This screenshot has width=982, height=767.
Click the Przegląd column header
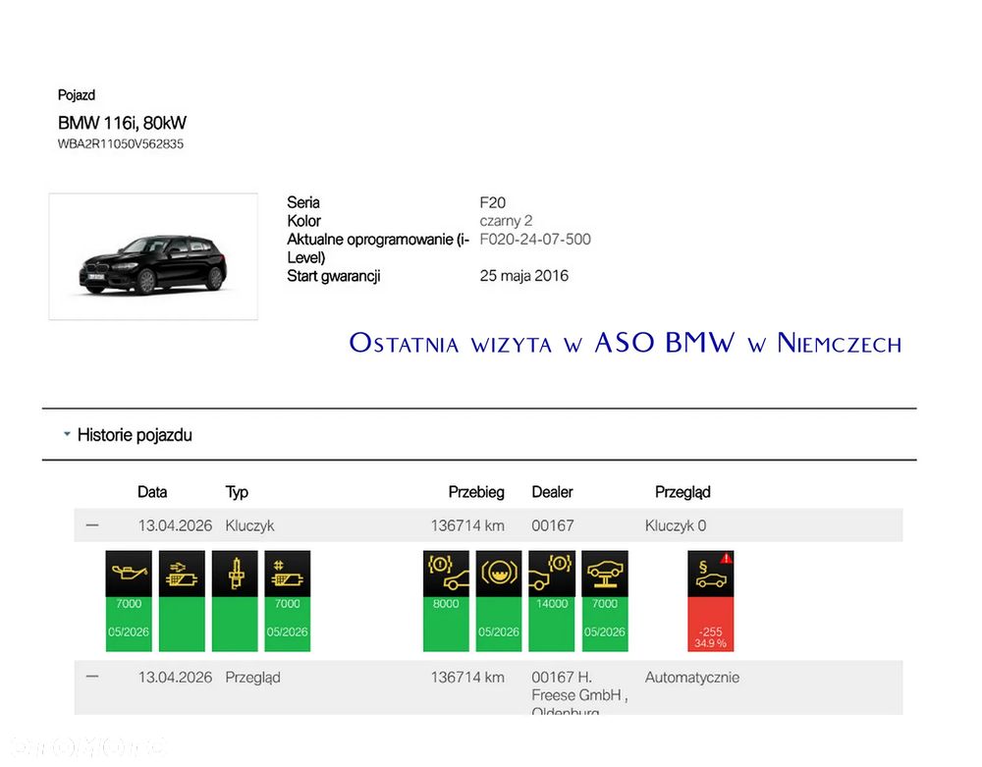coord(682,492)
